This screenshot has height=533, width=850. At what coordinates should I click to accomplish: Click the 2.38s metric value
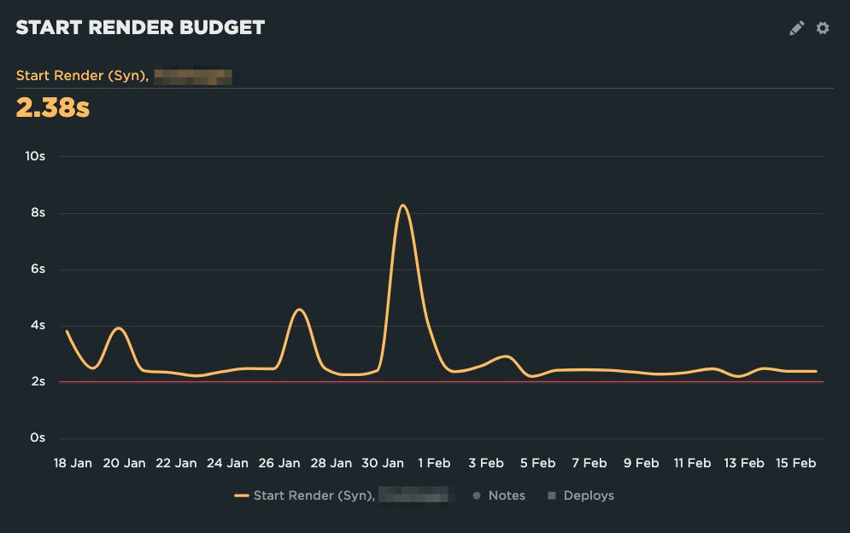(52, 108)
